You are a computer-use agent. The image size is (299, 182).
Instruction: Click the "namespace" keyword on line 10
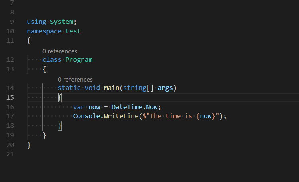click(44, 31)
